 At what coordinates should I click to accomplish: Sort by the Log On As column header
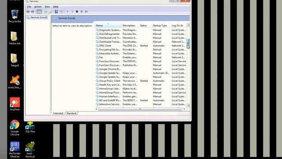pos(178,26)
